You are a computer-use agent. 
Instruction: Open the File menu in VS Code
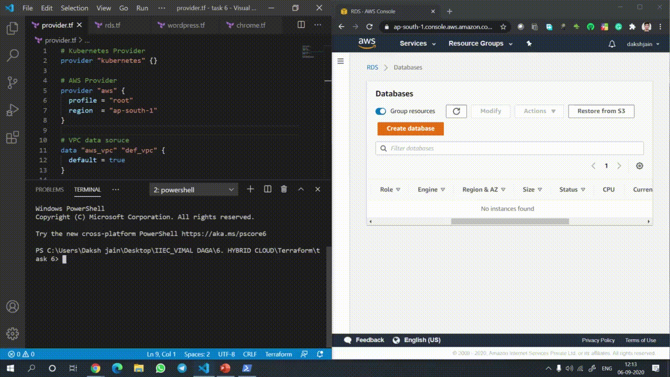(28, 8)
